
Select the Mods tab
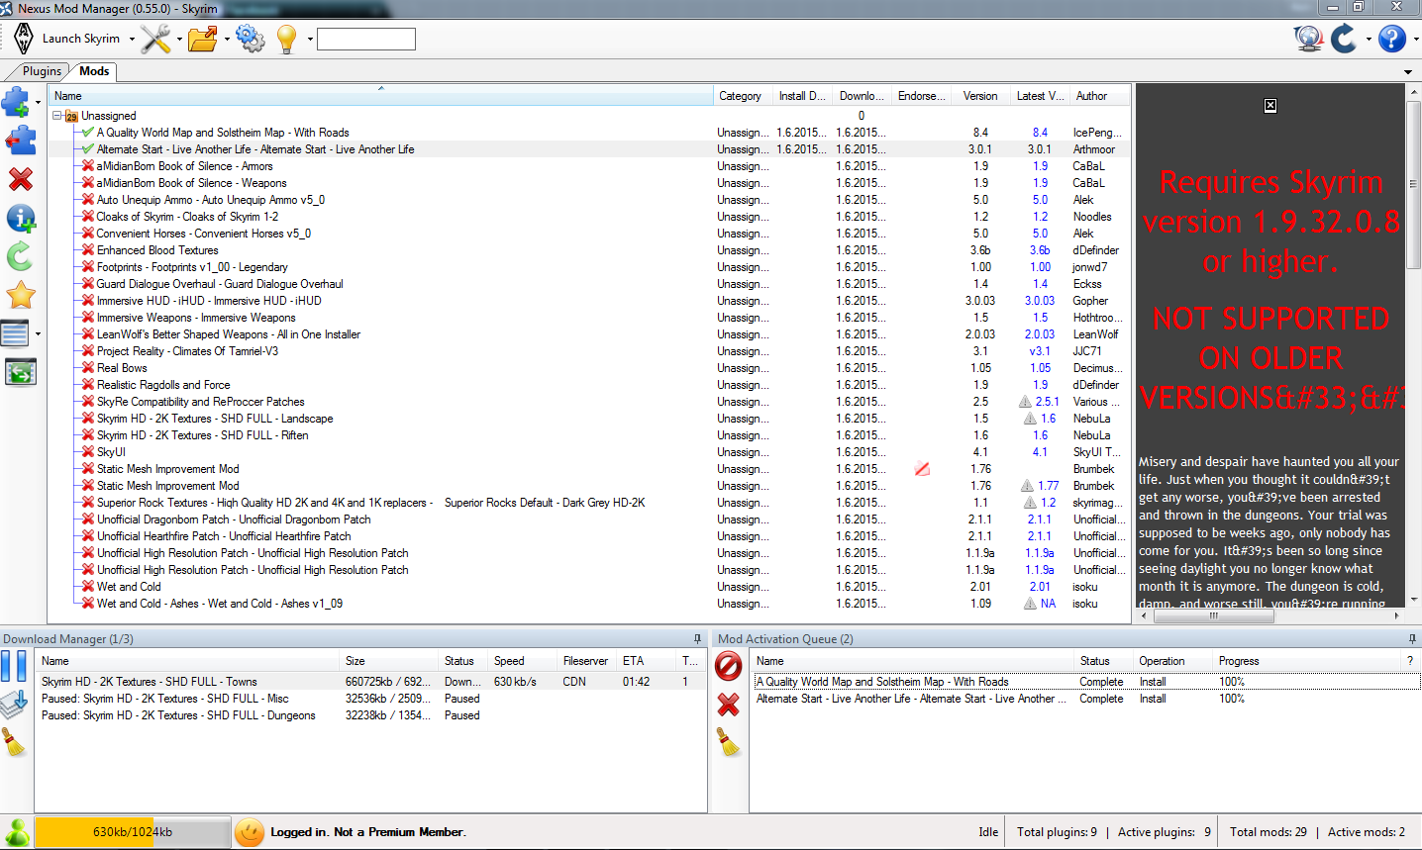coord(94,71)
